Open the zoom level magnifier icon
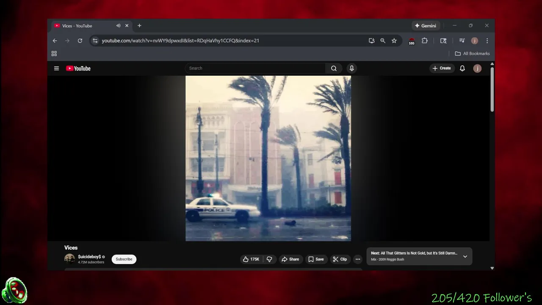The width and height of the screenshot is (542, 305). pyautogui.click(x=383, y=41)
